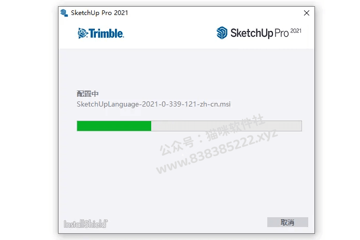Click the SketchUp installer icon in title bar
This screenshot has height=240, width=360.
(x=64, y=13)
